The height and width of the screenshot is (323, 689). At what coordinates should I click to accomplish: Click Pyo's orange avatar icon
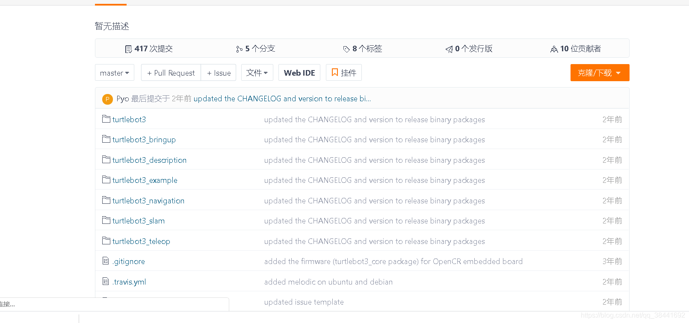pyautogui.click(x=107, y=99)
